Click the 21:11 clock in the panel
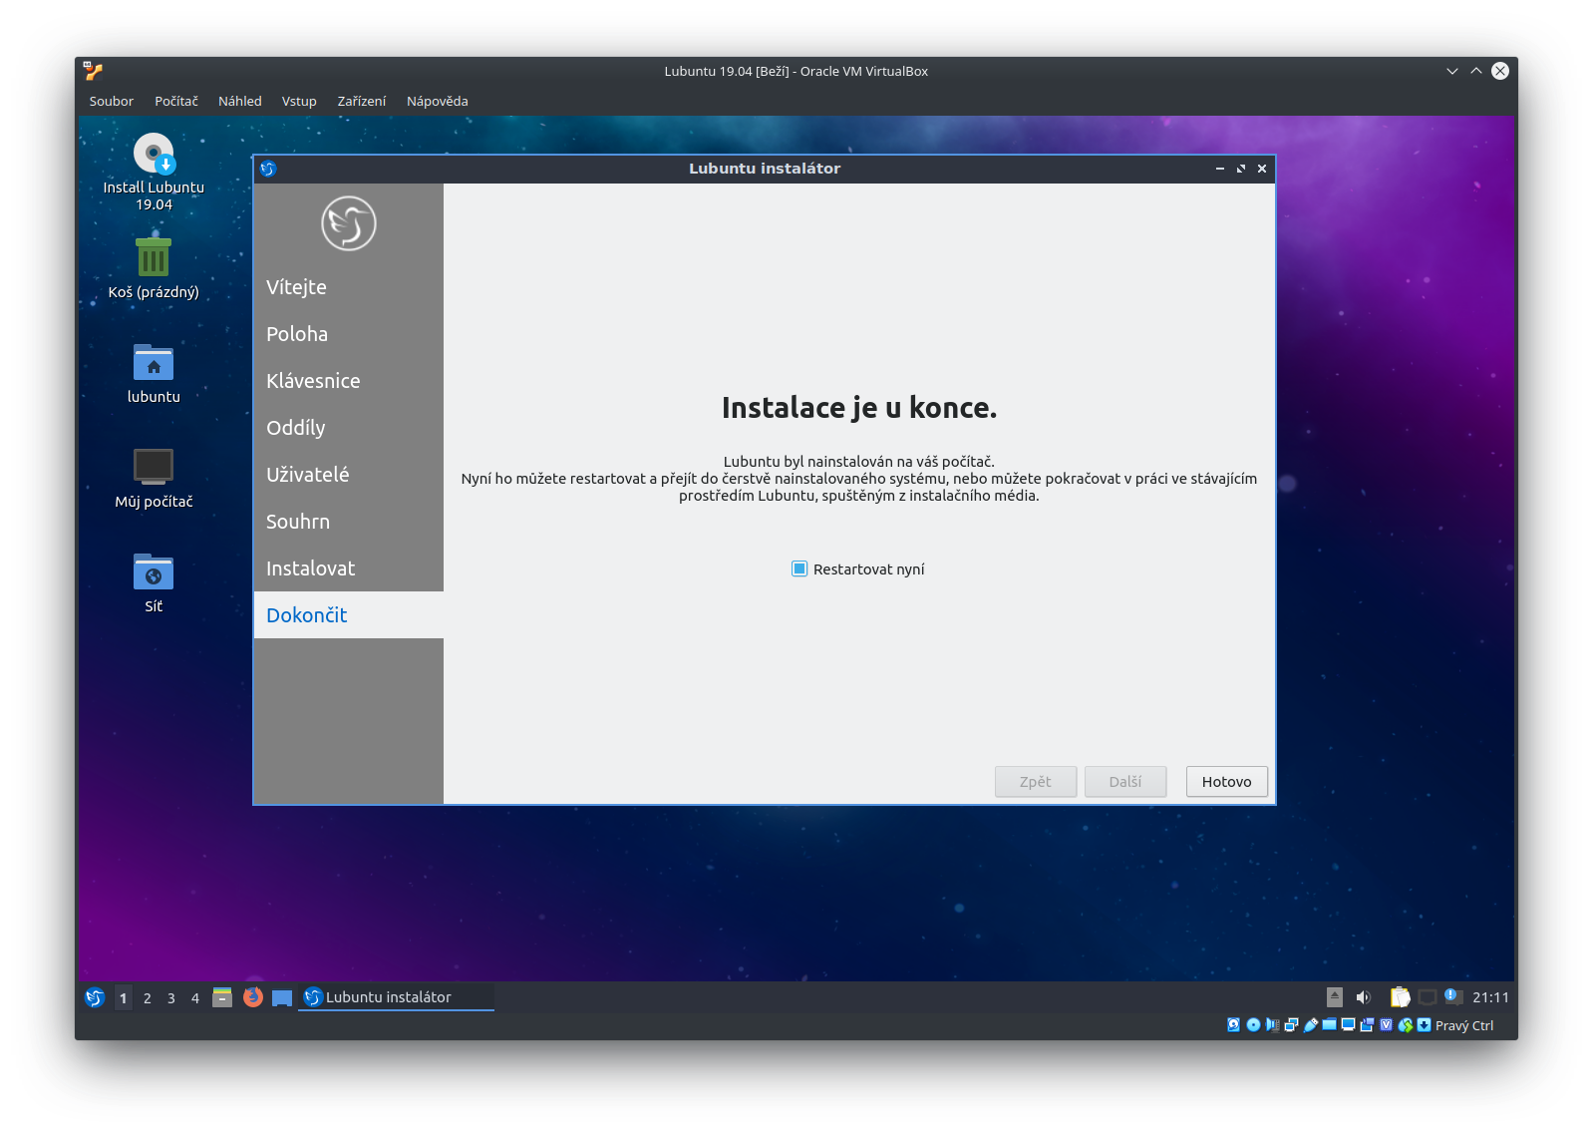The image size is (1593, 1133). [x=1490, y=997]
